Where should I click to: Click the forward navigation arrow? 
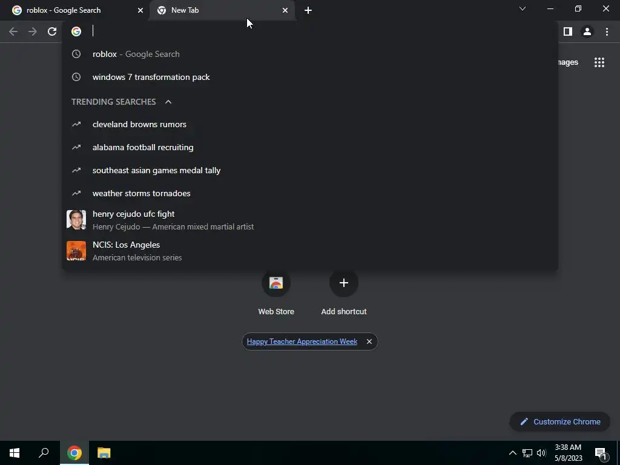point(33,31)
